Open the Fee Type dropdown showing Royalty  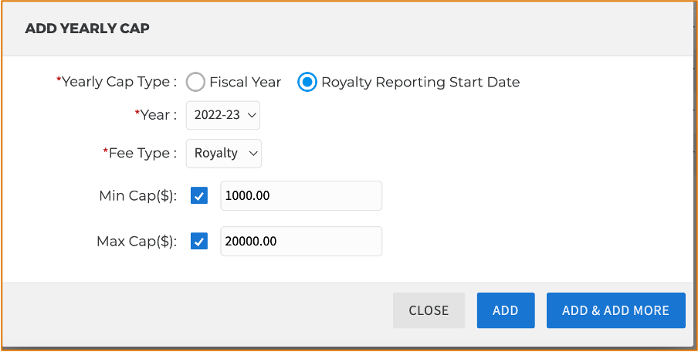(x=224, y=154)
